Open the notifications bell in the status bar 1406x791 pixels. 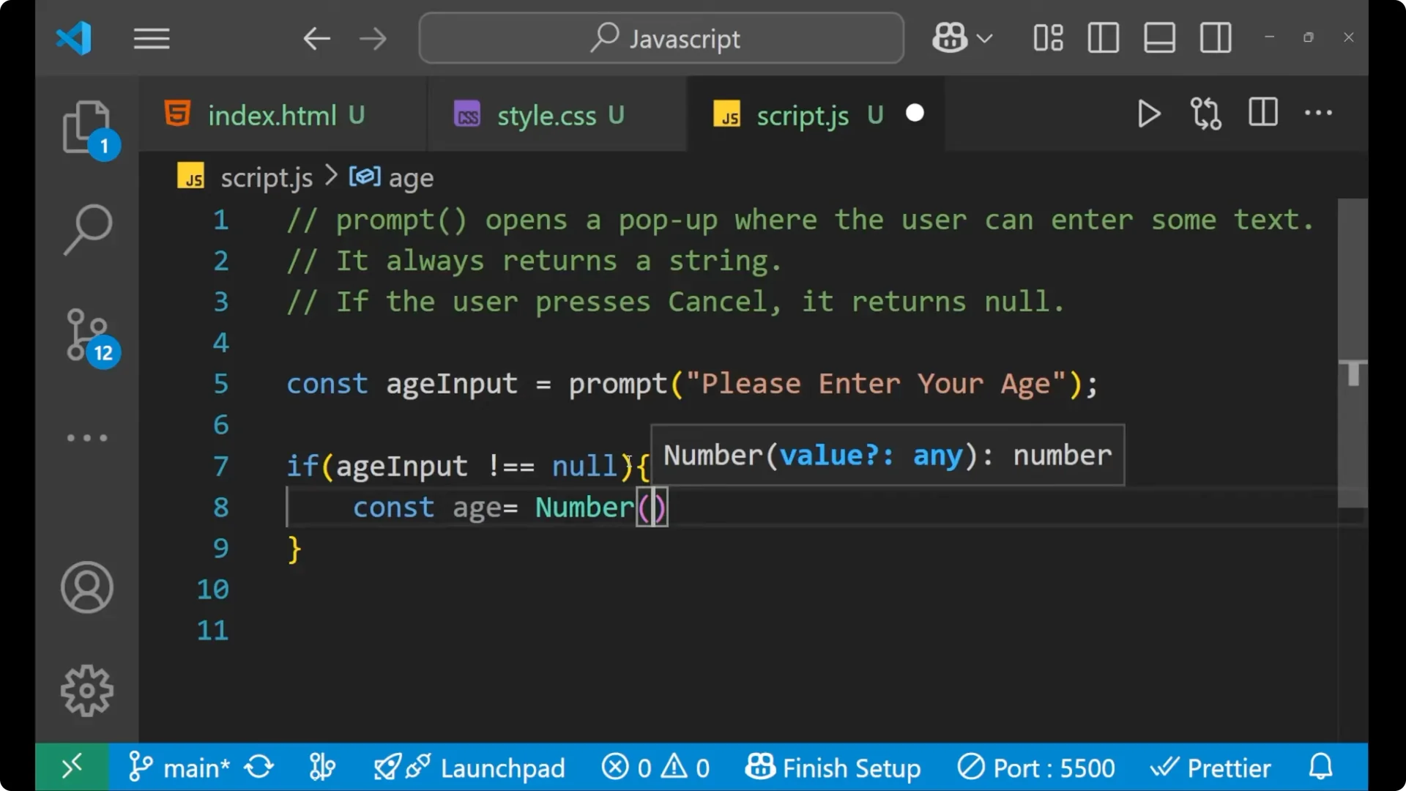click(x=1320, y=767)
